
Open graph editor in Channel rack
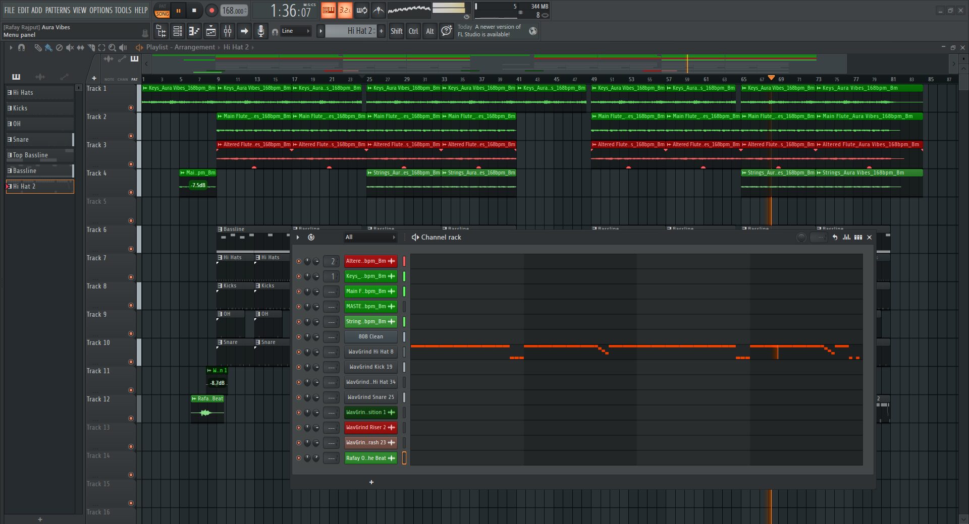(x=846, y=238)
